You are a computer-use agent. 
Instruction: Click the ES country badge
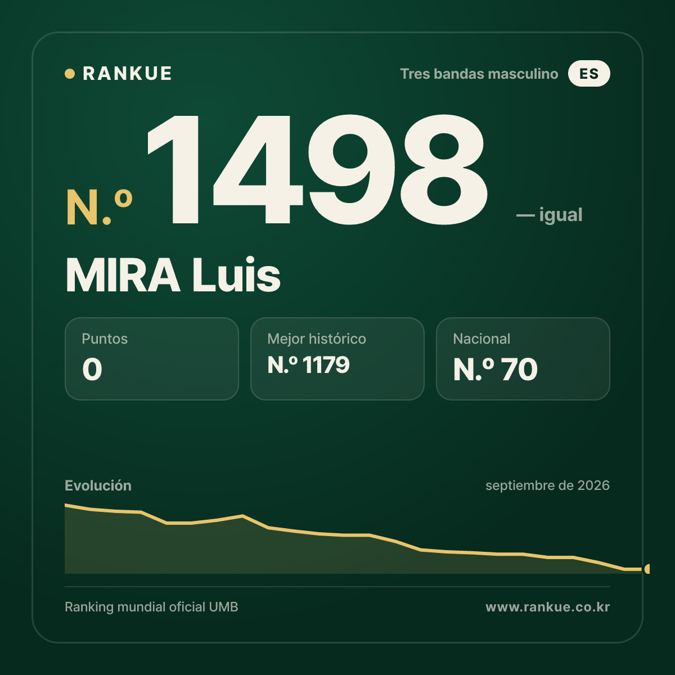(x=589, y=74)
